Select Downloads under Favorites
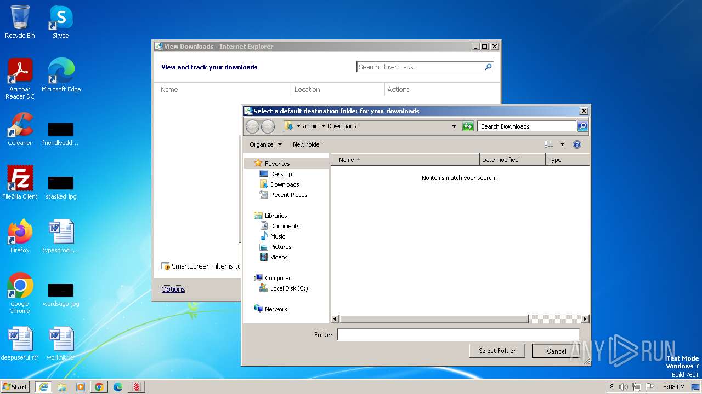Viewport: 702px width, 394px height. pyautogui.click(x=285, y=184)
